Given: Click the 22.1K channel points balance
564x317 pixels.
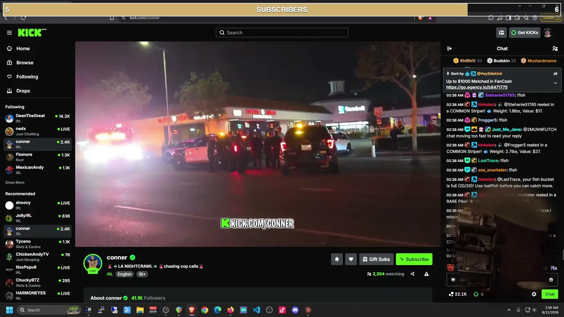Looking at the screenshot, I should click(458, 294).
